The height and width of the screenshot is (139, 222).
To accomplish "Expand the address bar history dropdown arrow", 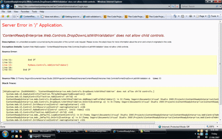I will pyautogui.click(x=169, y=6).
